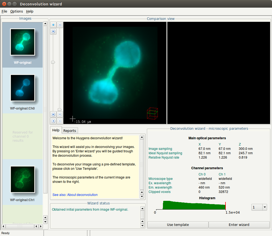Select the WF-original:Ch1 thumbnail

(x=23, y=180)
